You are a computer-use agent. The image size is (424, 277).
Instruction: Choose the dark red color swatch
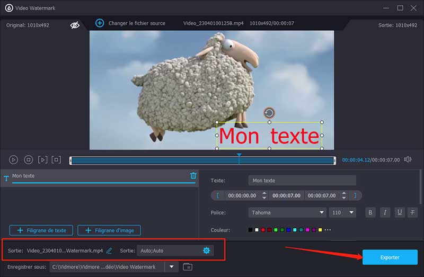[269, 230]
